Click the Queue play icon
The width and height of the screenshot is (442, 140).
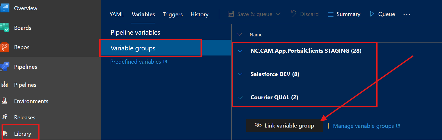[x=372, y=14]
